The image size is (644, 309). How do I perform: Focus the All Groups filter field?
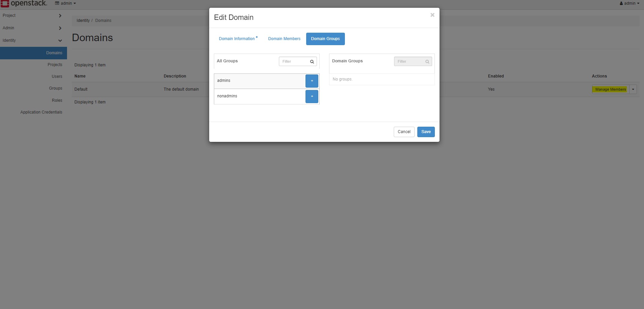(298, 61)
